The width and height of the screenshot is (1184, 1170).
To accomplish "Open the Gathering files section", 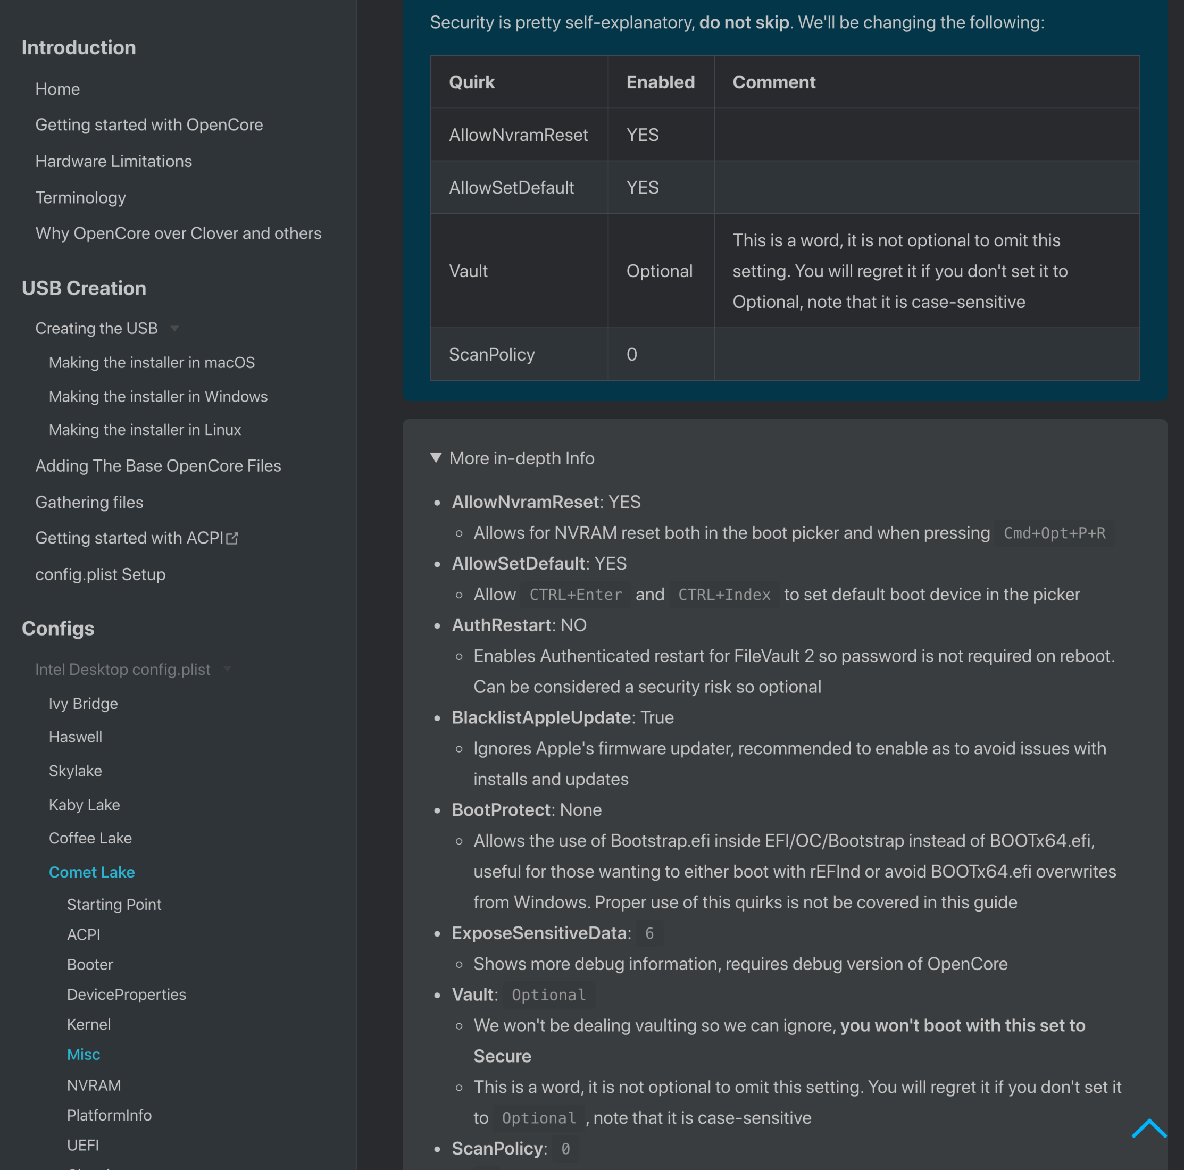I will click(x=89, y=502).
